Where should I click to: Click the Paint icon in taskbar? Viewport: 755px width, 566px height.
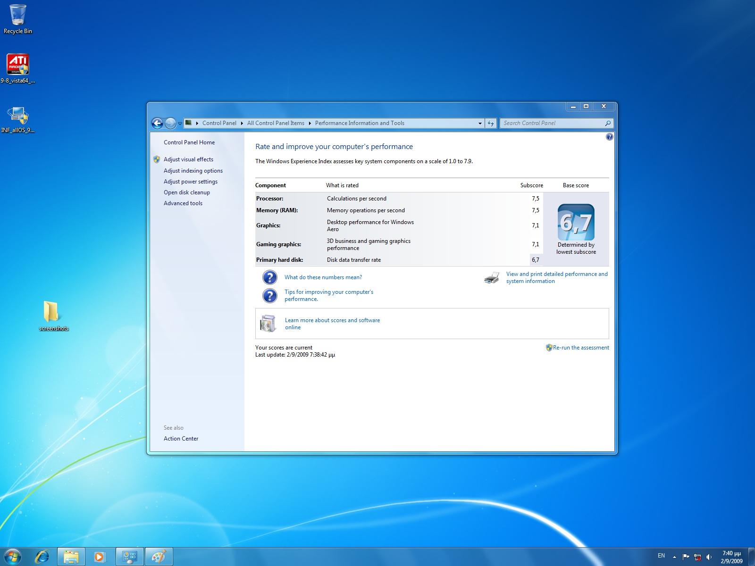[x=159, y=557]
